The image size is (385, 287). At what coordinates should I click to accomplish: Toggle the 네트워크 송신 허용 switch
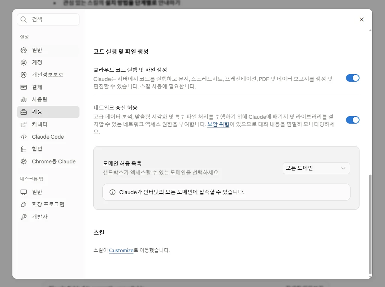coord(353,120)
